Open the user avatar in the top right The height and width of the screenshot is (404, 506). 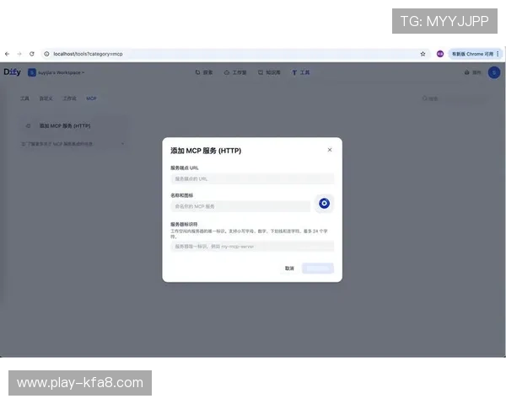493,72
